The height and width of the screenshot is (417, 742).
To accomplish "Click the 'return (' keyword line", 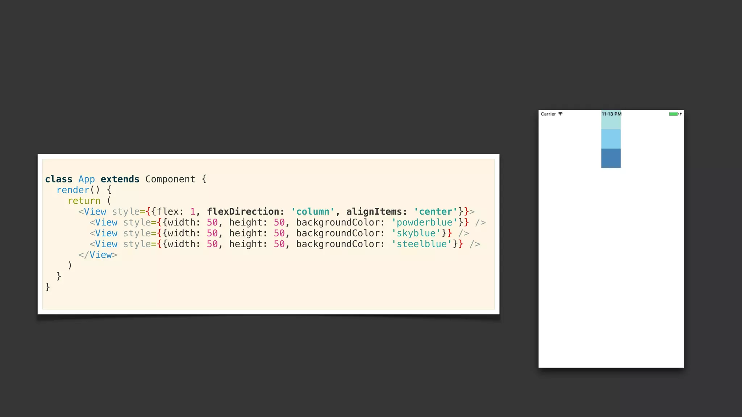I will tap(89, 201).
